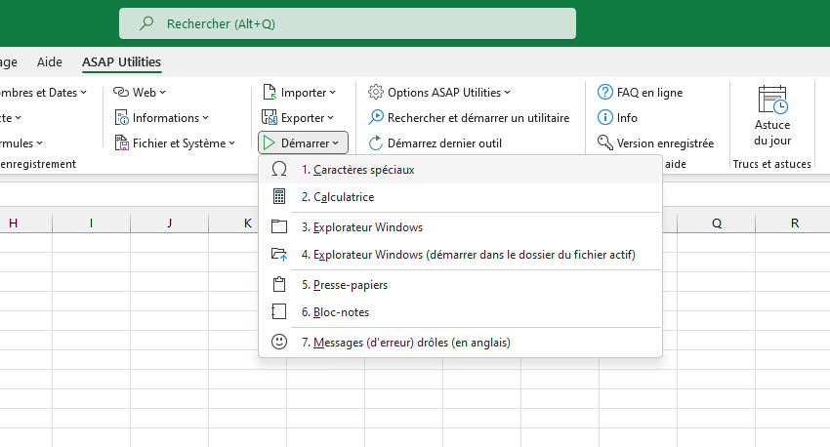This screenshot has height=447, width=830.
Task: Click the open-folder icon for Explorateur Windows (démarrer dans le dossier)
Action: (x=279, y=255)
